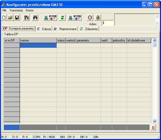Click the blue cell in bottom summary row
This screenshot has height=140, width=161.
pos(12,128)
